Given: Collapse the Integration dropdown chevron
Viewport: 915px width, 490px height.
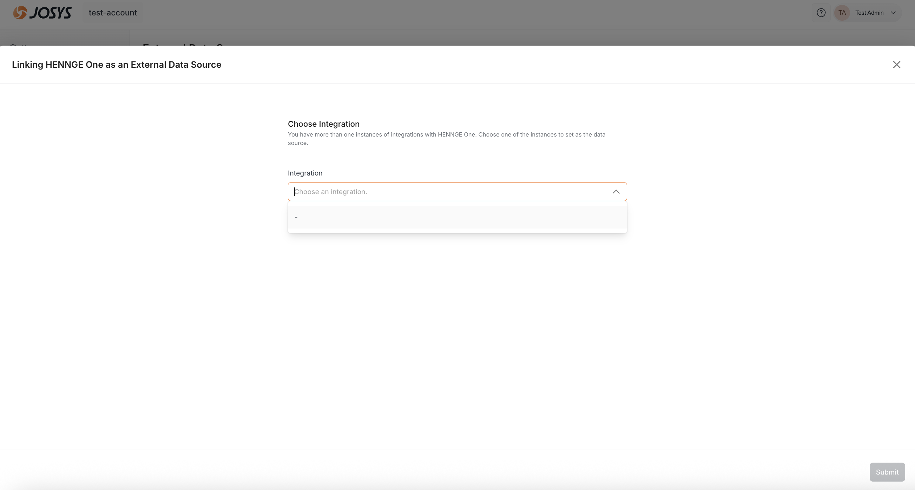Looking at the screenshot, I should [x=616, y=192].
